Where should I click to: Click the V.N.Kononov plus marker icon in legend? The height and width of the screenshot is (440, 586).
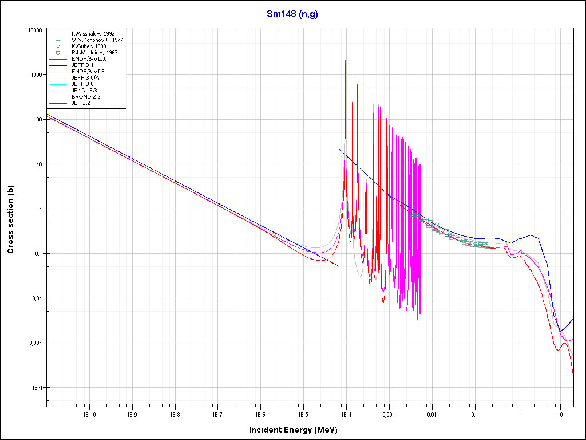pyautogui.click(x=58, y=40)
